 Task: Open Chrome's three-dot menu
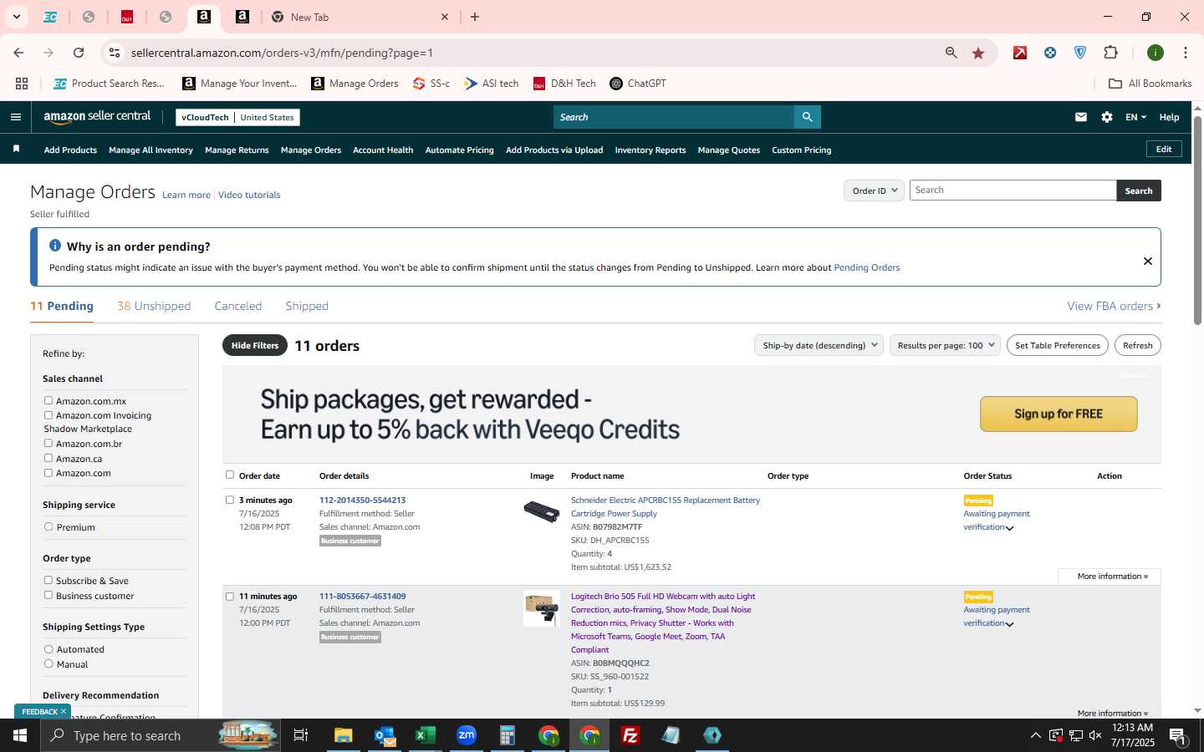(x=1186, y=53)
